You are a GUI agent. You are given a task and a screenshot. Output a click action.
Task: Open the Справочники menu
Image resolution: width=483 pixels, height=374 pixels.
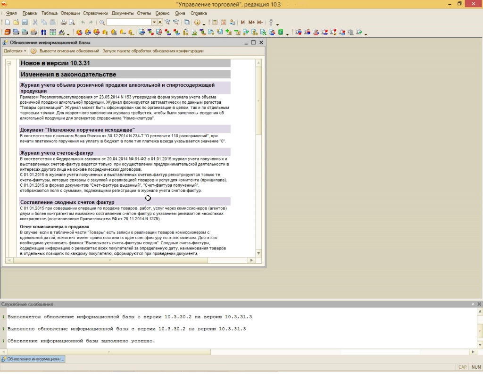coord(95,13)
